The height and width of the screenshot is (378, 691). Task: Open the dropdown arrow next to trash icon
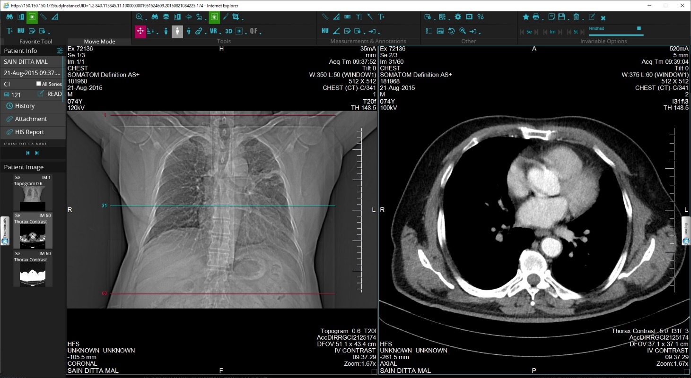tap(583, 19)
